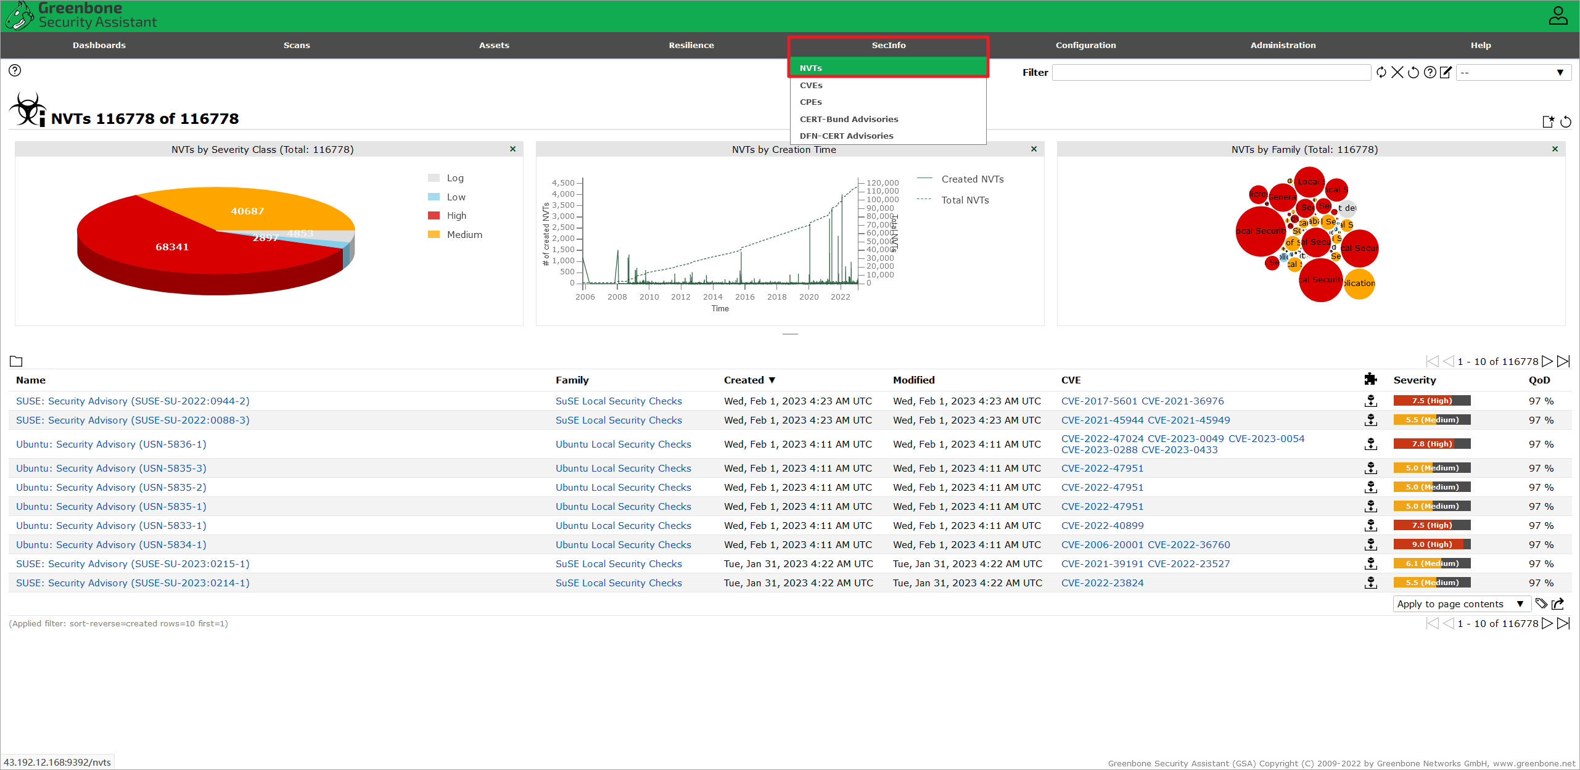Screen dimensions: 1580x770
Task: Remove the current filter with the X icon
Action: 1397,72
